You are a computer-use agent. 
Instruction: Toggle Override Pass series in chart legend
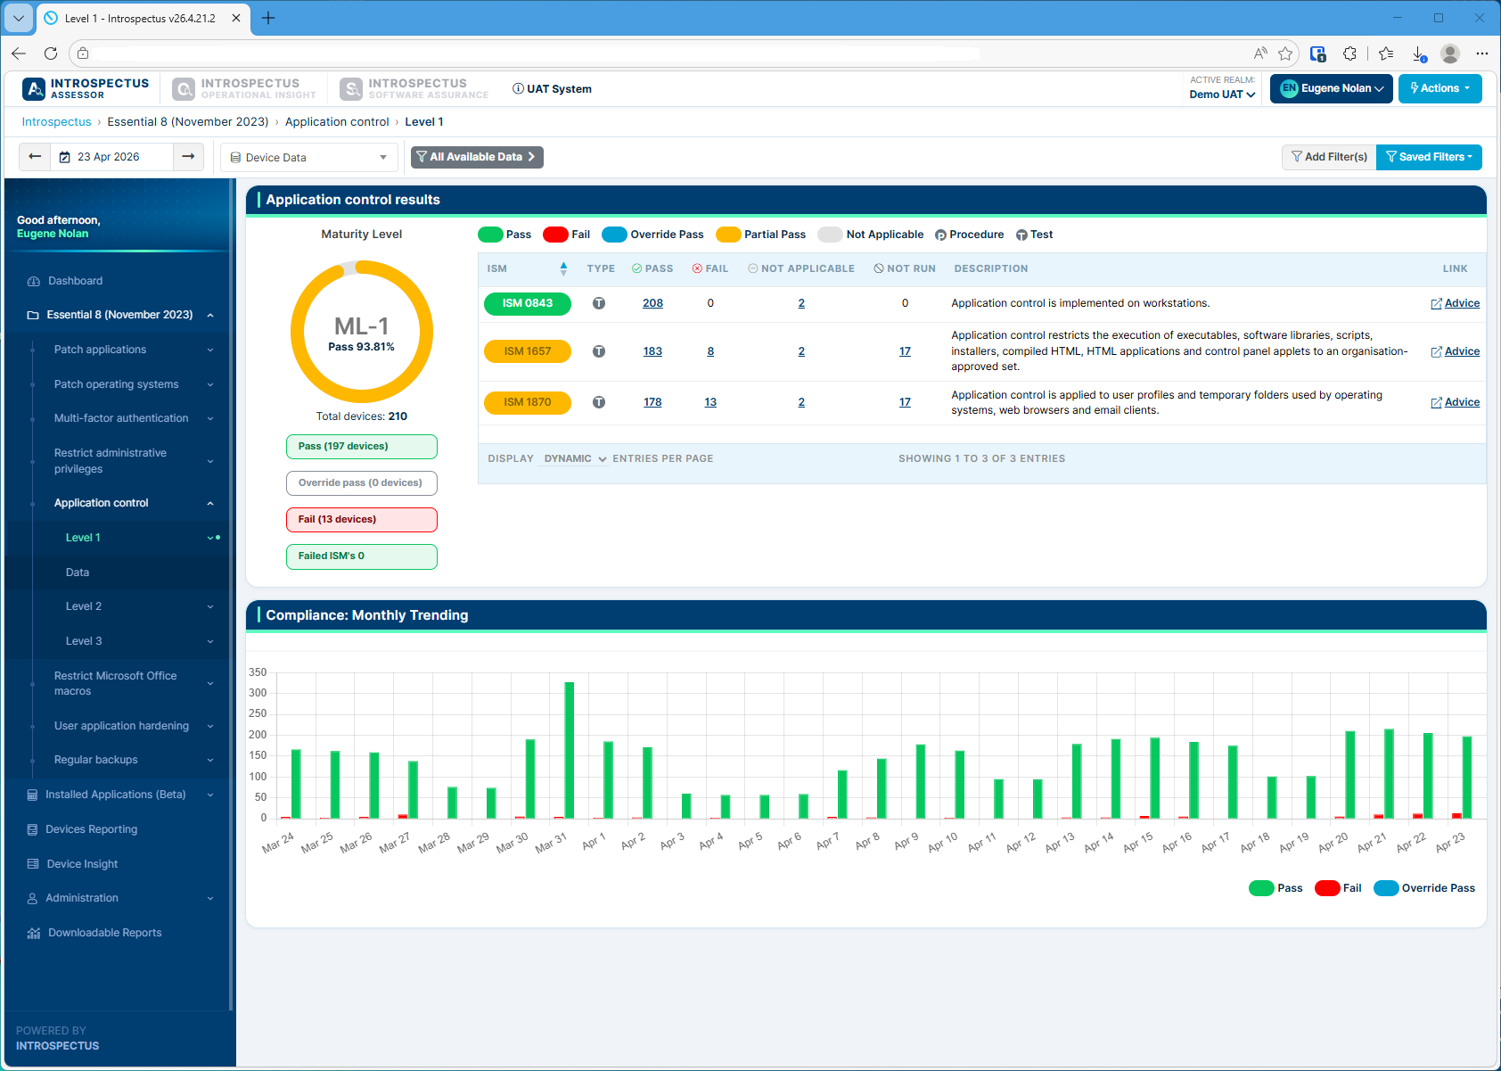click(x=1424, y=888)
